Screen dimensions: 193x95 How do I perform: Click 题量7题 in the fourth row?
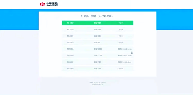pyautogui.click(x=97, y=43)
